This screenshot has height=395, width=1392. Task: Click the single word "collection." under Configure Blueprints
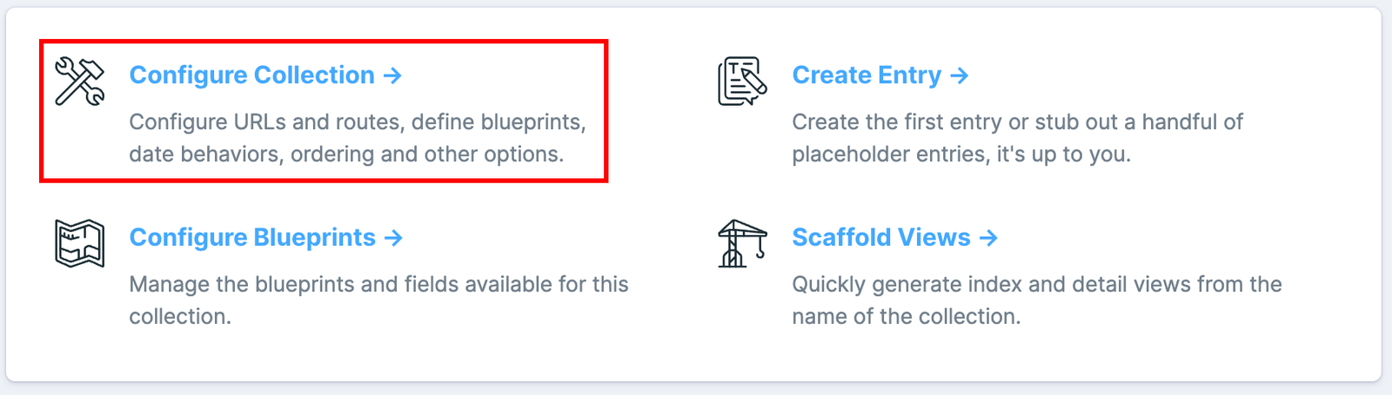[180, 317]
